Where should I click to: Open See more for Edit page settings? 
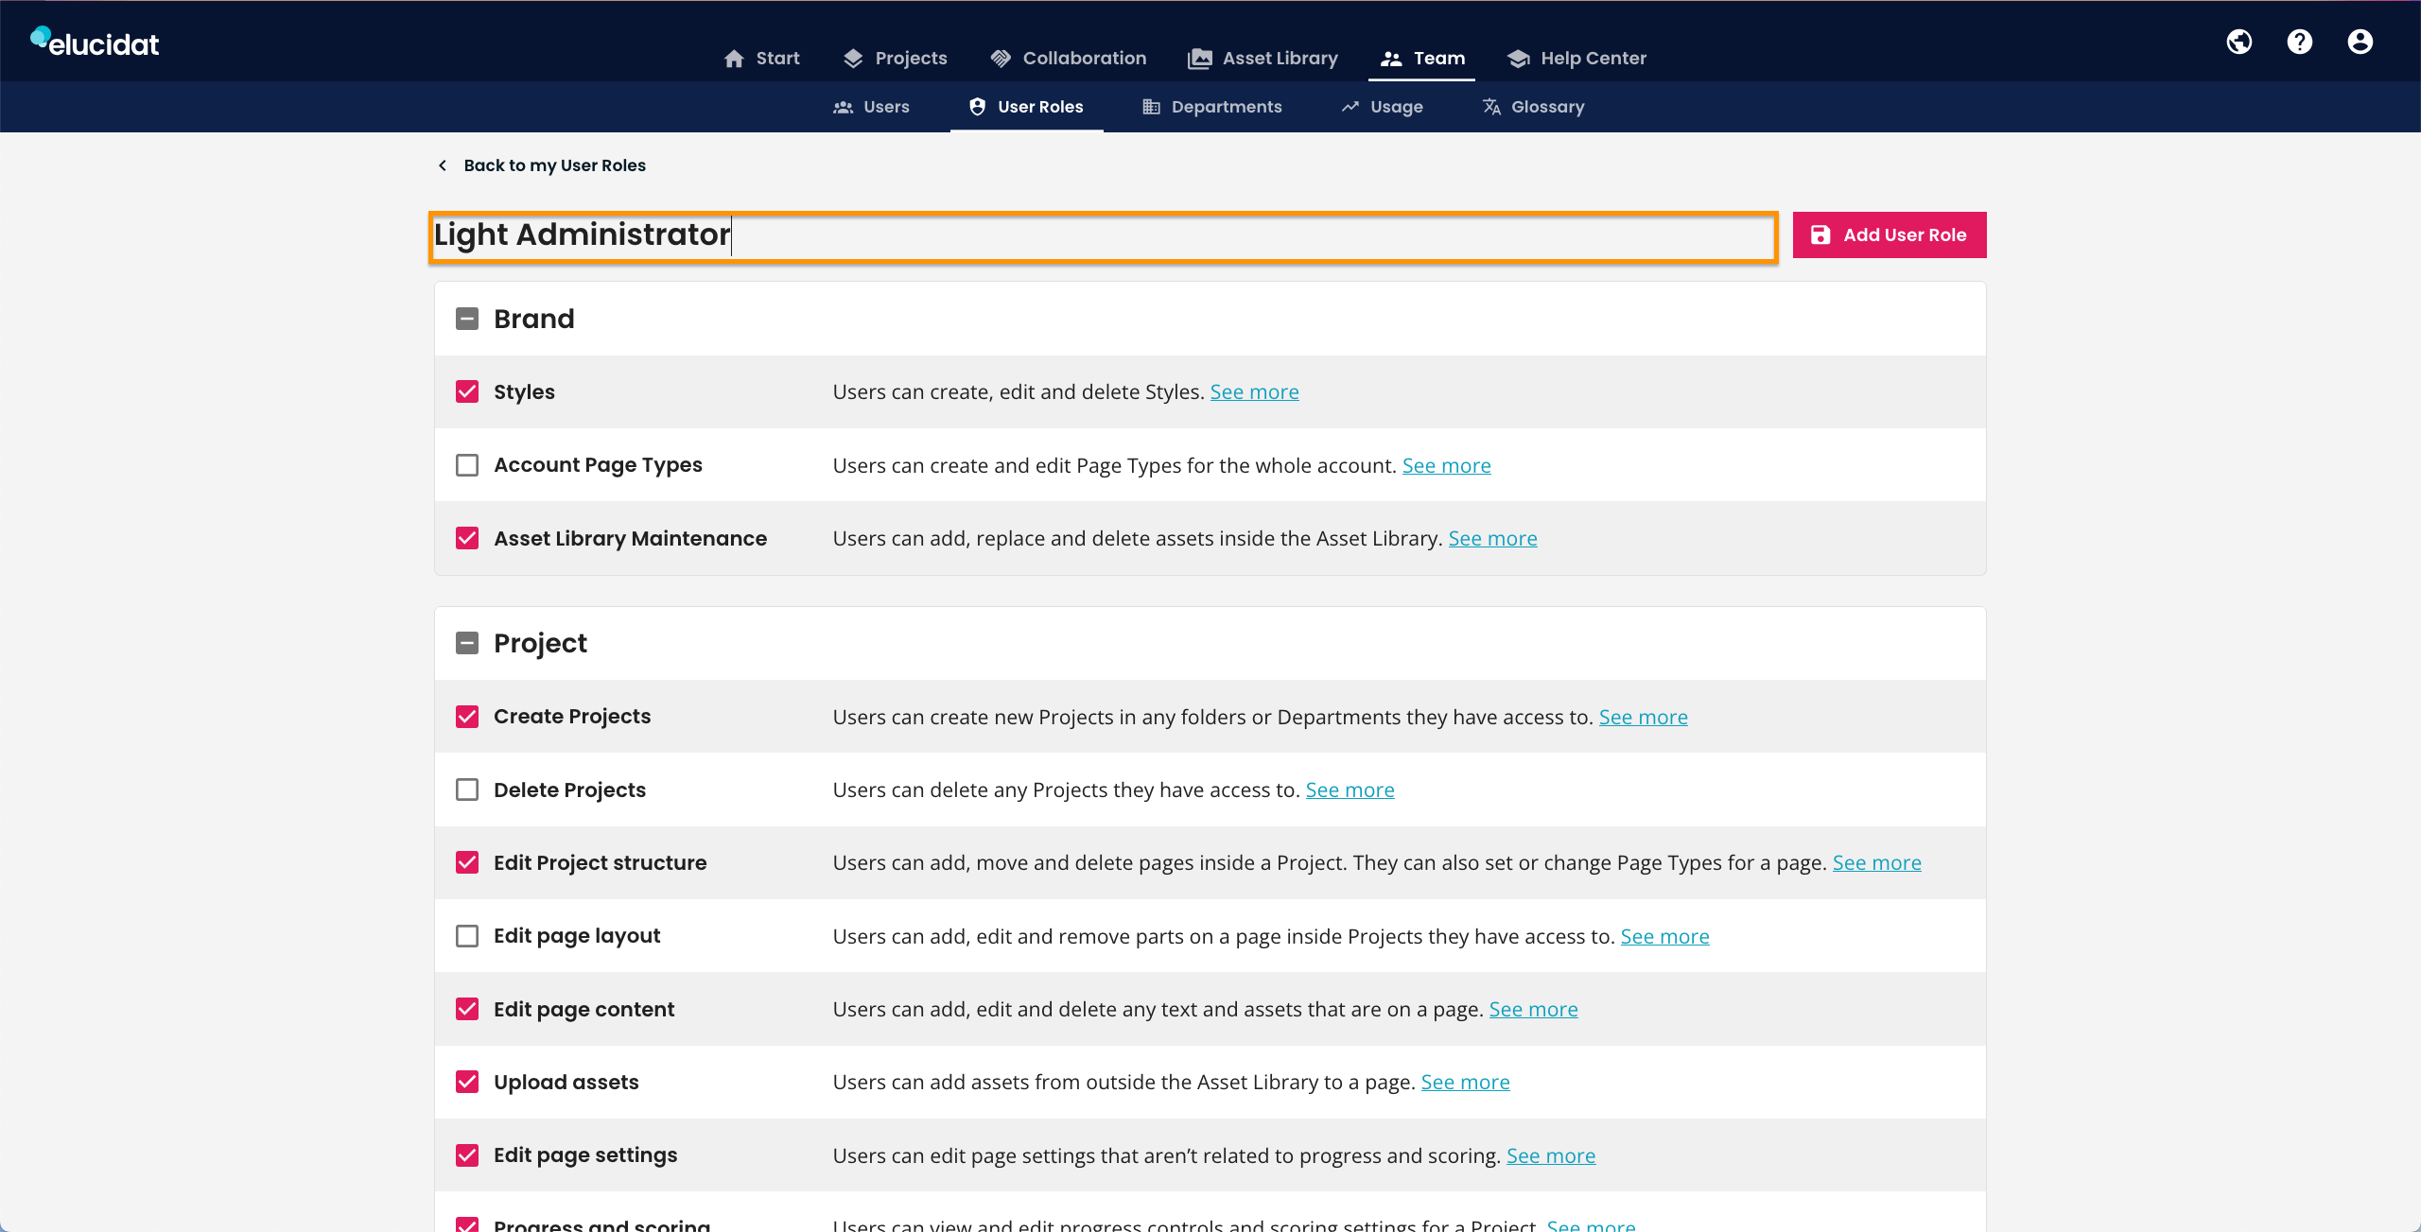[1551, 1155]
